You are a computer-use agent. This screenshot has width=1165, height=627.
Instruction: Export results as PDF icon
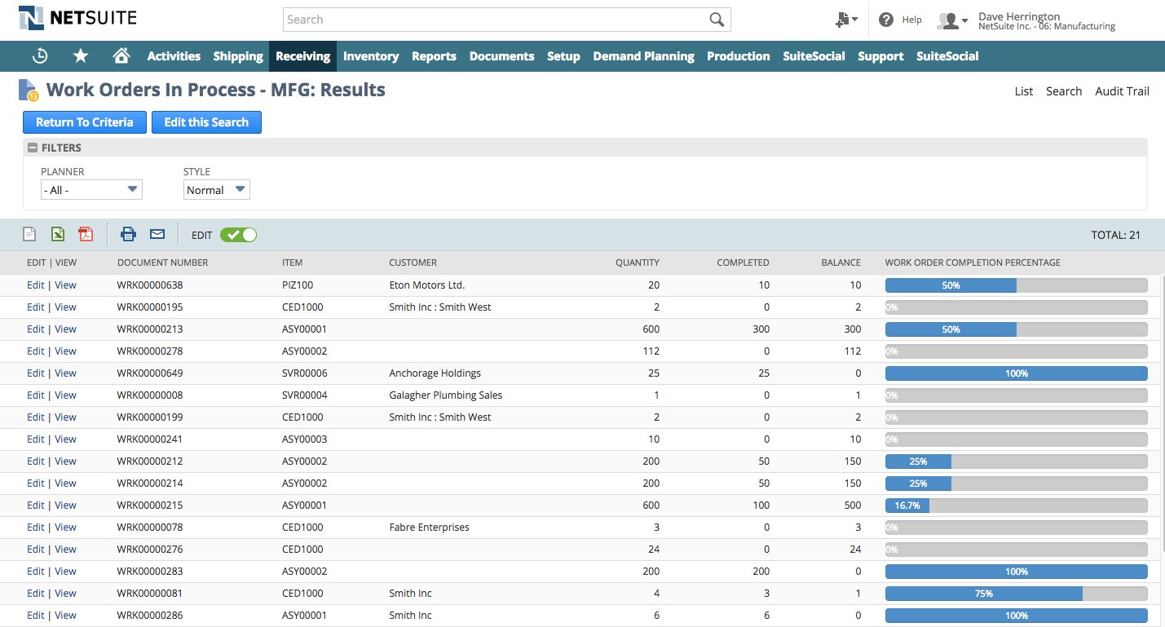tap(86, 235)
